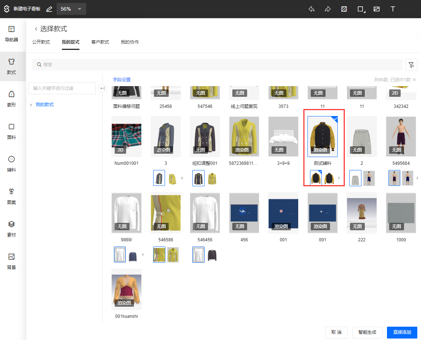Open the 图案 pattern panel in sidebar
The image size is (421, 340).
11,196
